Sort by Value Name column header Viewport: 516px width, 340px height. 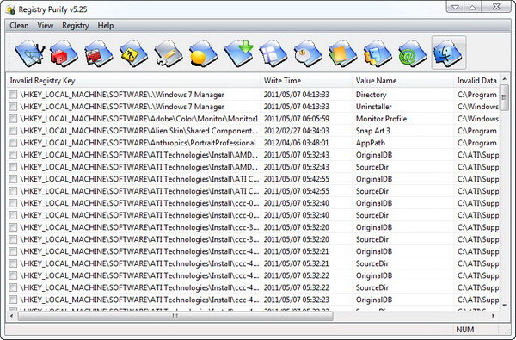click(x=402, y=81)
